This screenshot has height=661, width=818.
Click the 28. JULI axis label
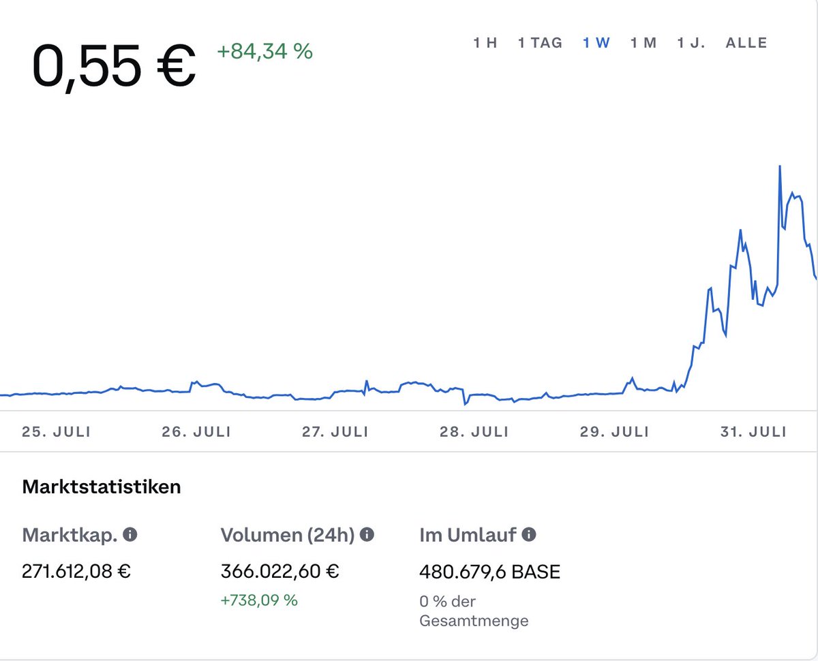[474, 432]
